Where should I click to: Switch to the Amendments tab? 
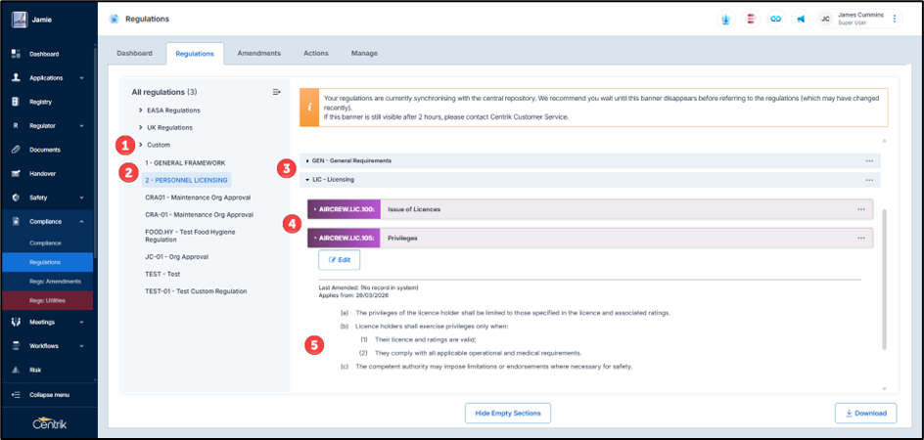coord(258,53)
